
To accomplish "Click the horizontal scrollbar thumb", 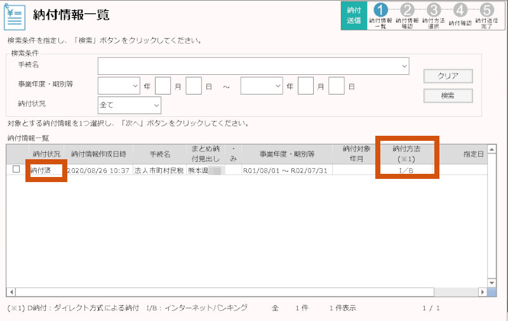I will [225, 292].
